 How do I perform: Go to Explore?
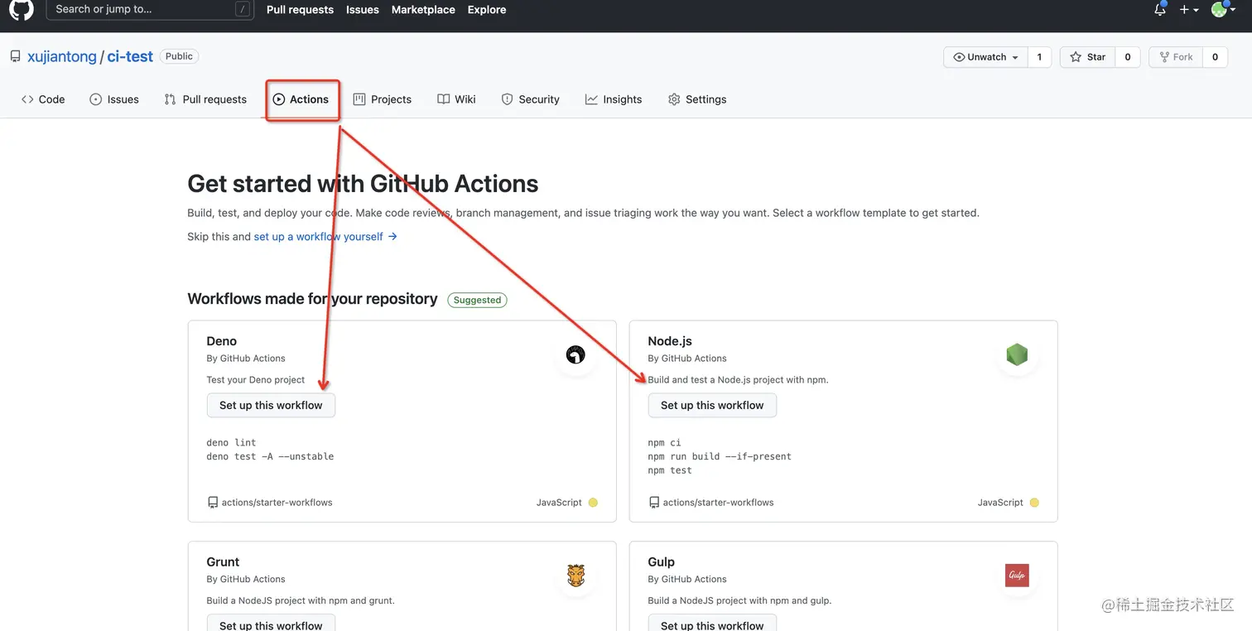coord(487,10)
